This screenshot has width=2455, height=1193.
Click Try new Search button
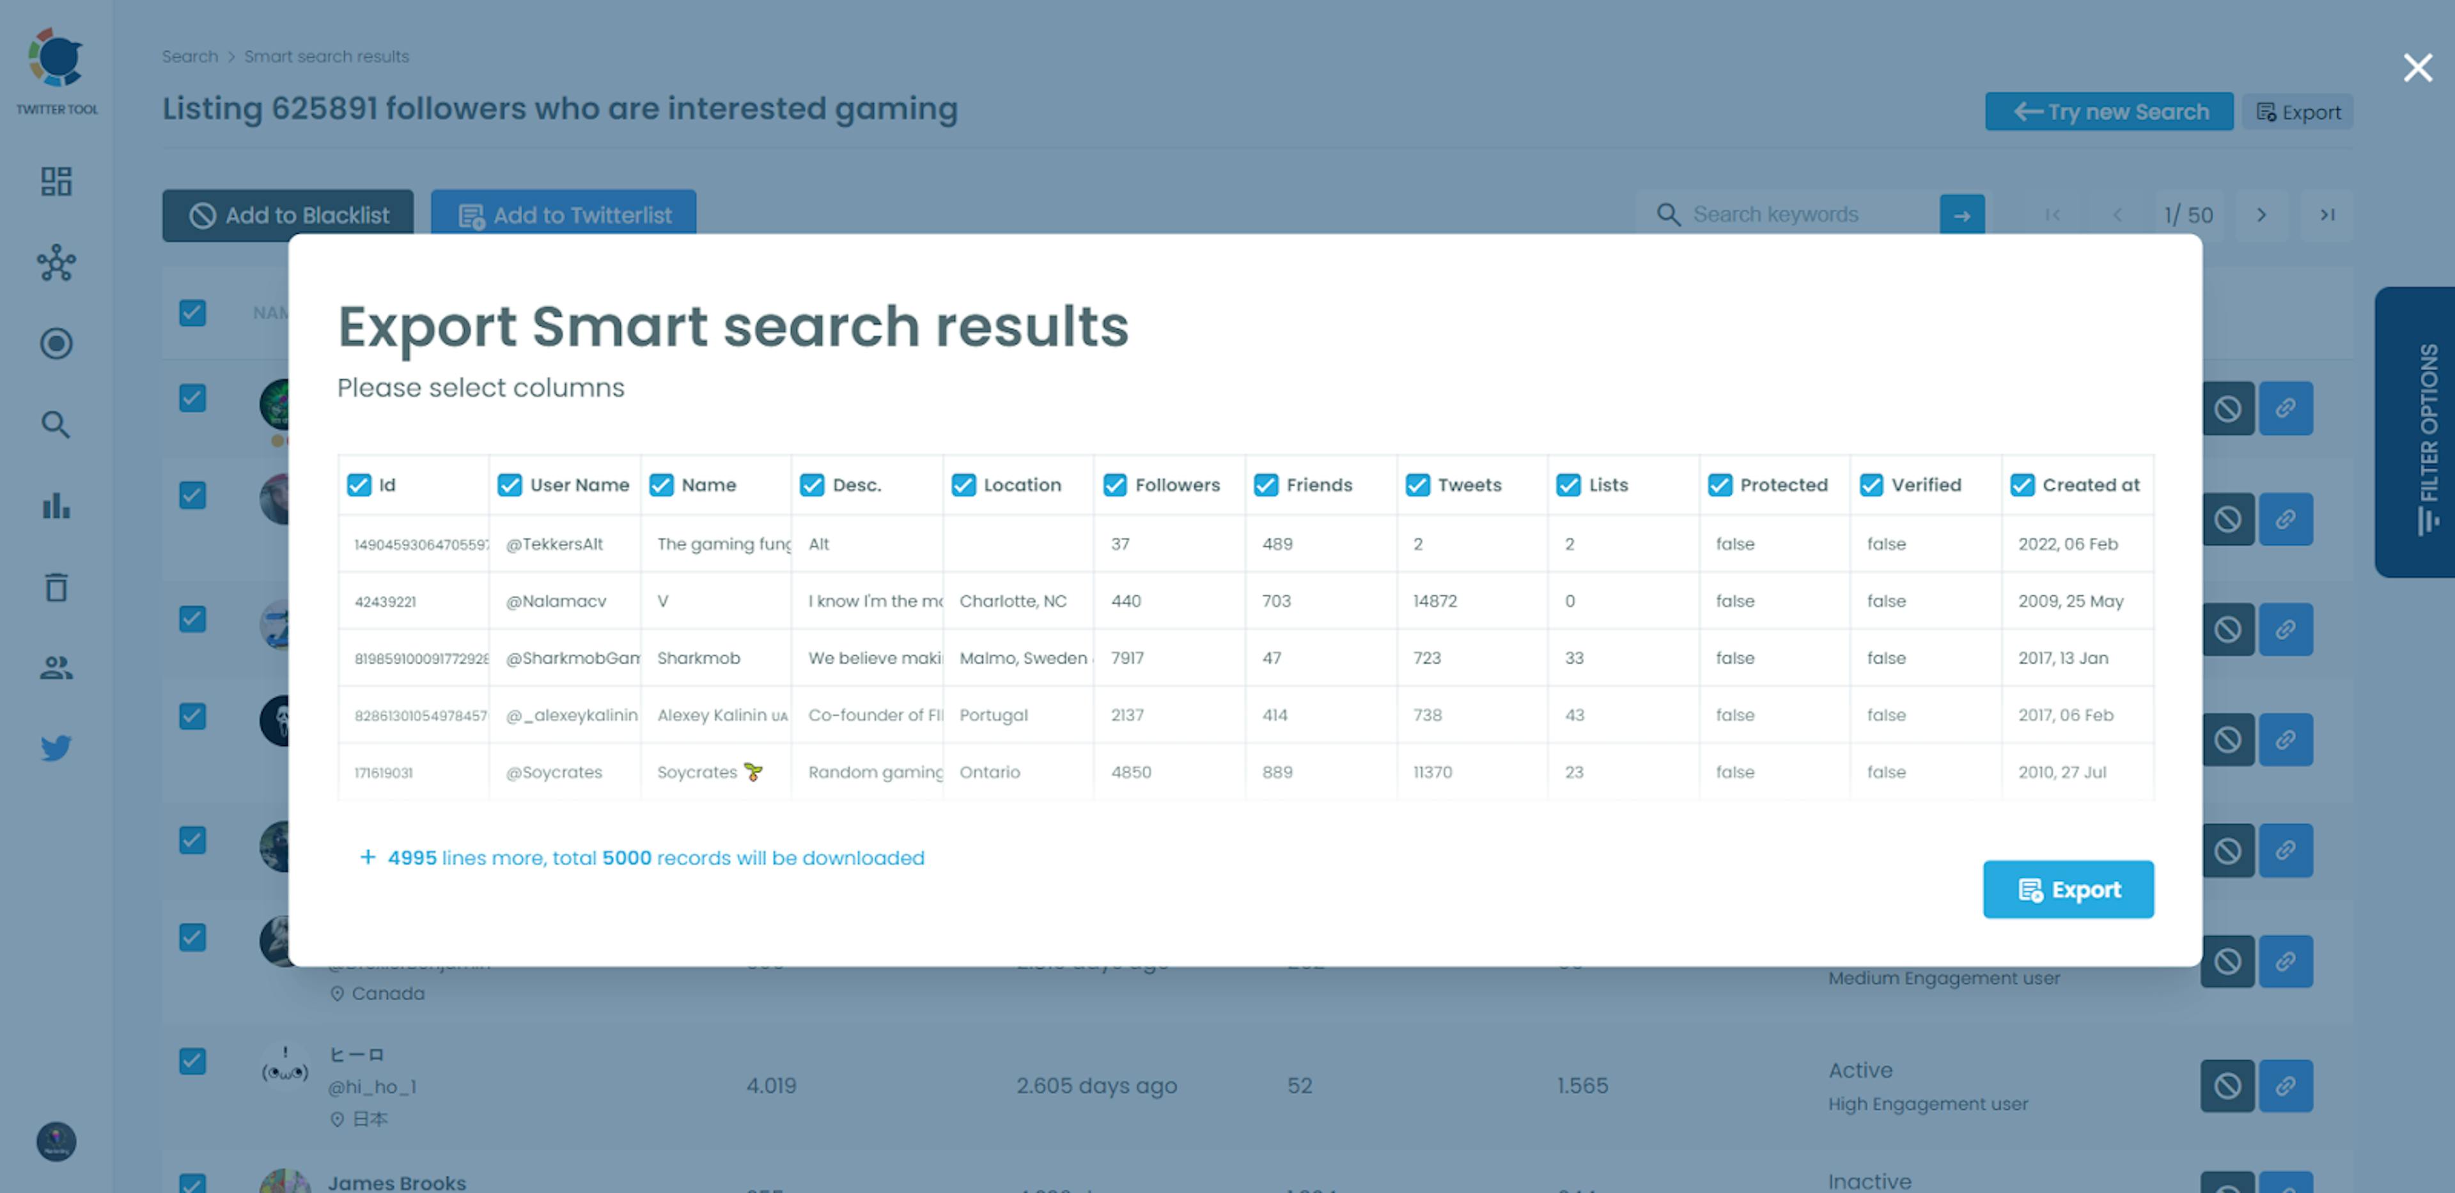click(2109, 111)
